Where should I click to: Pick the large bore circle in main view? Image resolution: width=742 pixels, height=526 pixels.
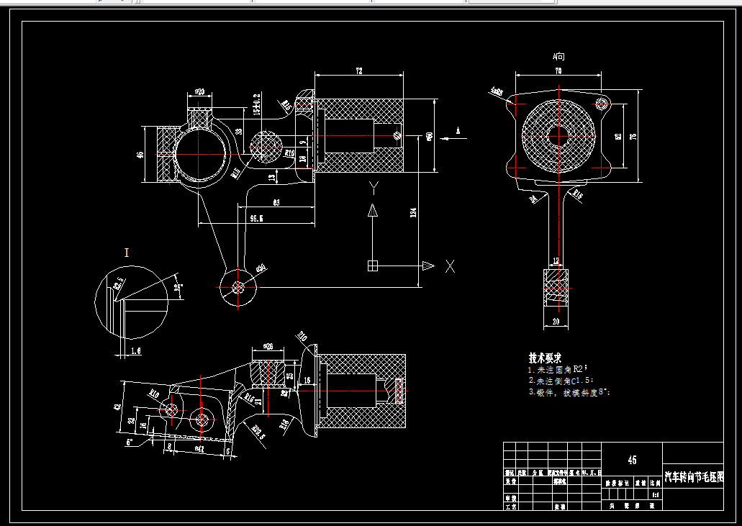(x=200, y=154)
